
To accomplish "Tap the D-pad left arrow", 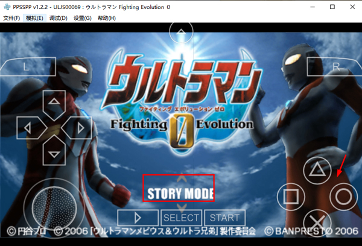I will click(x=32, y=128).
